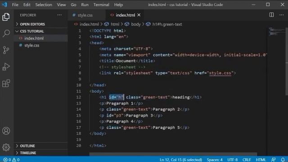This screenshot has width=288, height=162.
Task: Open the Source Control view
Action: 6,50
